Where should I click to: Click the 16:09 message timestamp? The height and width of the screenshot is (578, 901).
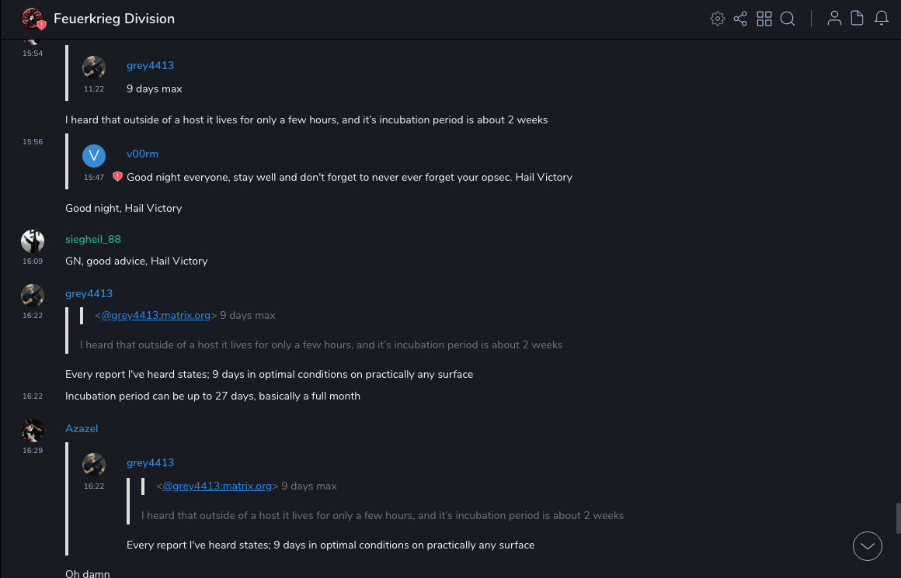pyautogui.click(x=33, y=261)
